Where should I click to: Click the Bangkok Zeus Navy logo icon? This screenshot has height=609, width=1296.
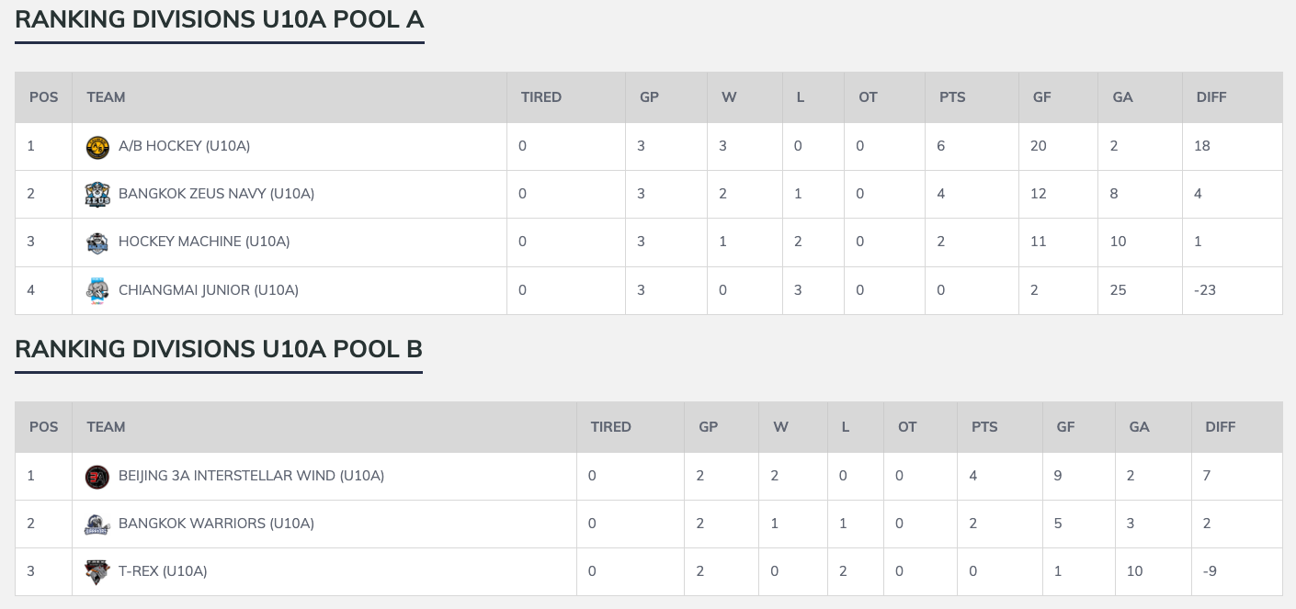[97, 195]
